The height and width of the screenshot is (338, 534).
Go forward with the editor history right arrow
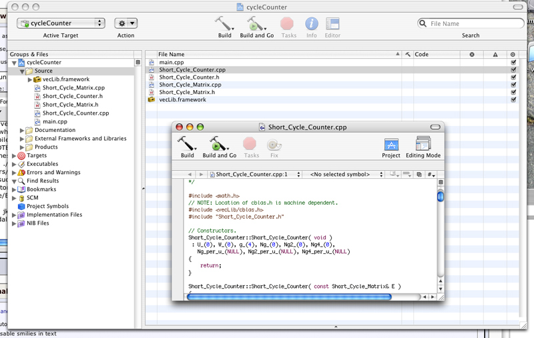(202, 175)
